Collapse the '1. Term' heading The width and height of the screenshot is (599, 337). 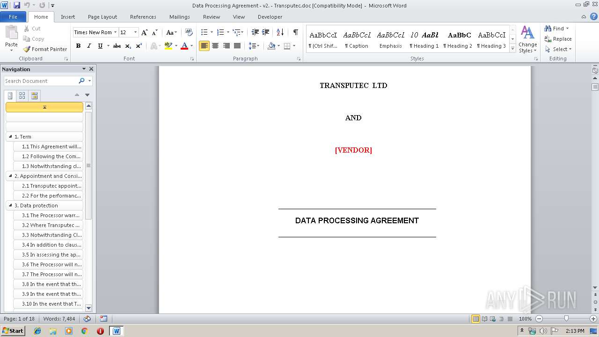click(10, 137)
